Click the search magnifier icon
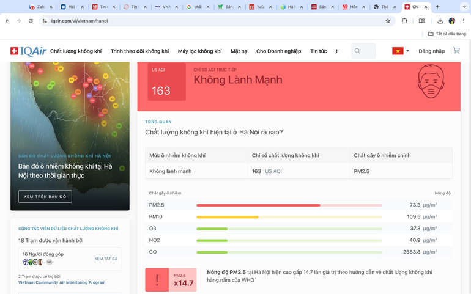 point(357,51)
